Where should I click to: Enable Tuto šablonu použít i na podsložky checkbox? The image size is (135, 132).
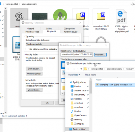(x=27, y=49)
